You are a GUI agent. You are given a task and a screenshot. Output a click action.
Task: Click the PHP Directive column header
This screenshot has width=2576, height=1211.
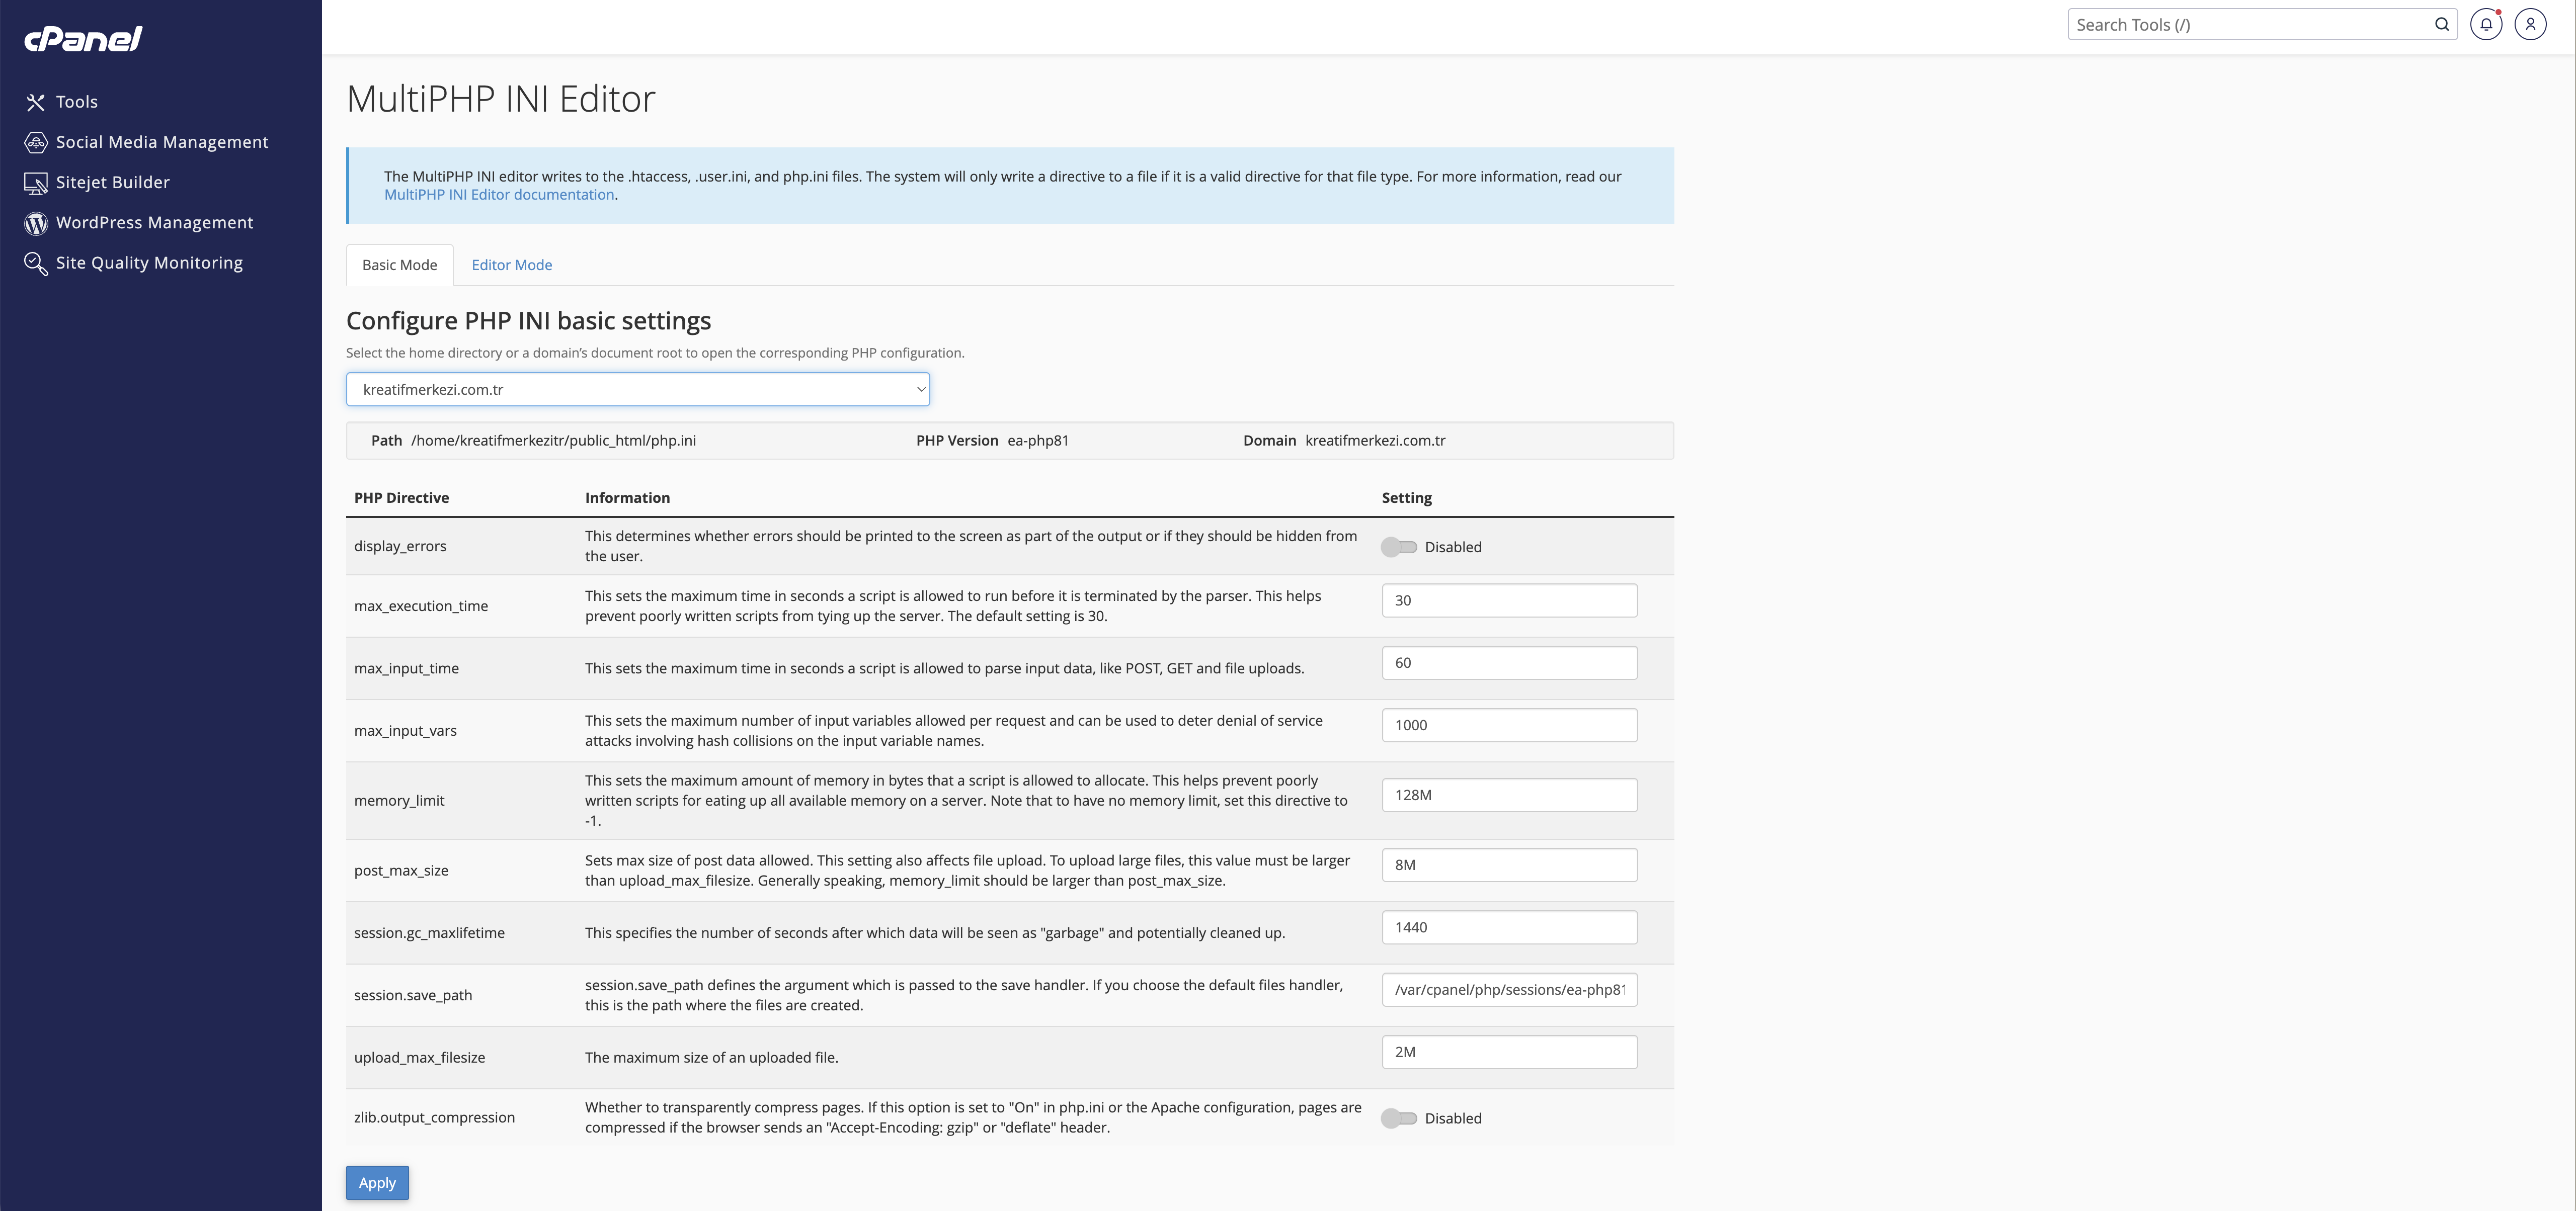[401, 497]
